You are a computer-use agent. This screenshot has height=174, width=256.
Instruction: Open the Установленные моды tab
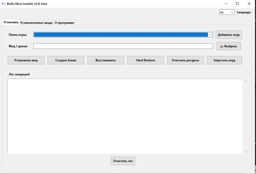[37, 23]
